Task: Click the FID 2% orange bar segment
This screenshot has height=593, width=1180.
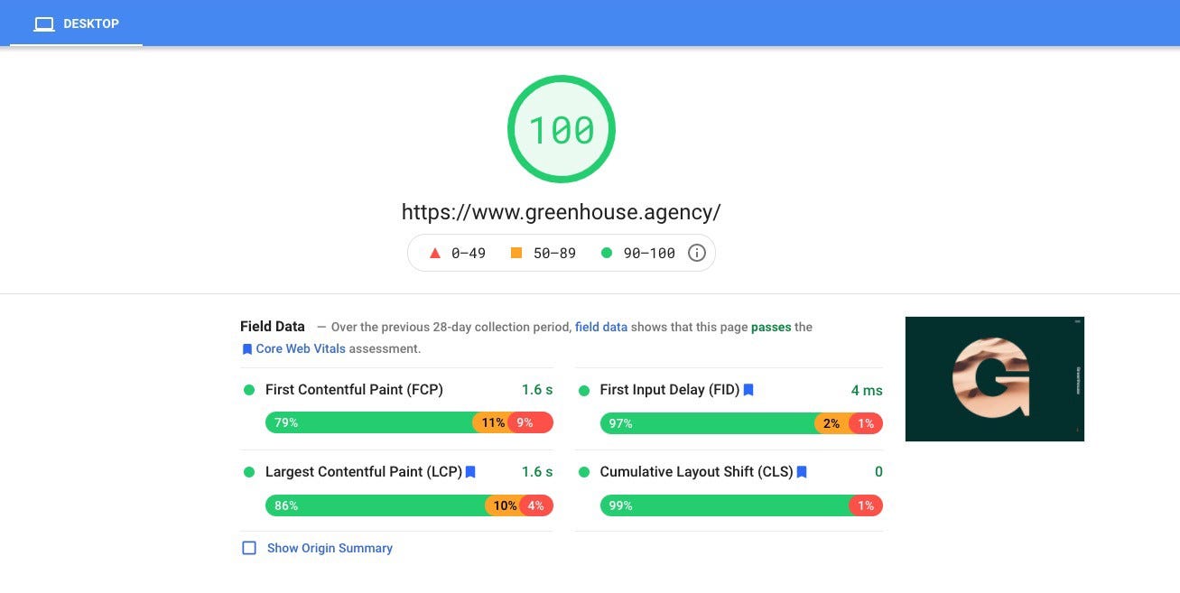Action: [x=832, y=423]
